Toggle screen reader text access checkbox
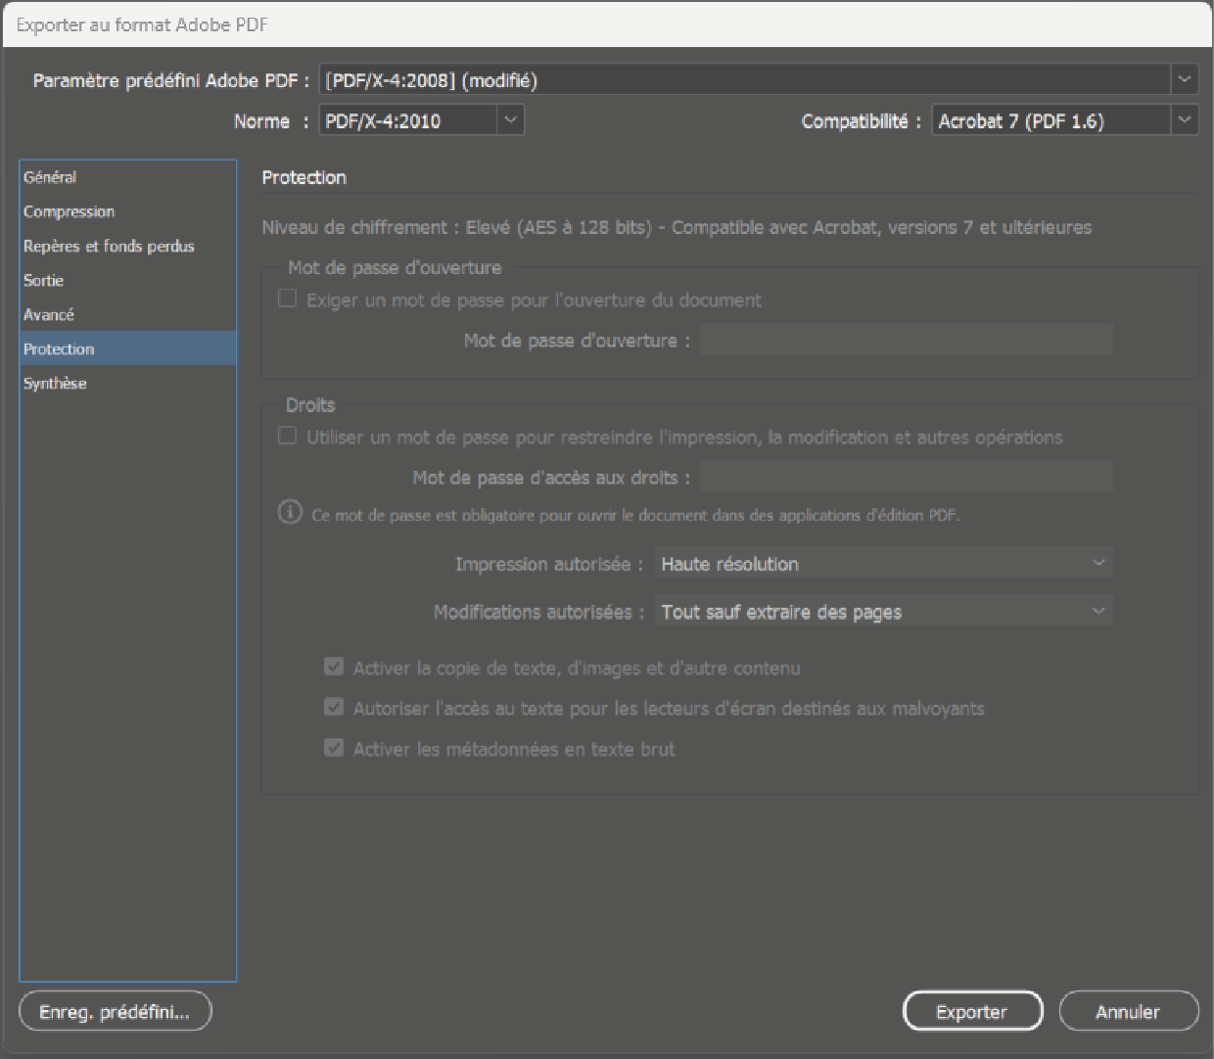Screen dimensions: 1214x1059 334,707
